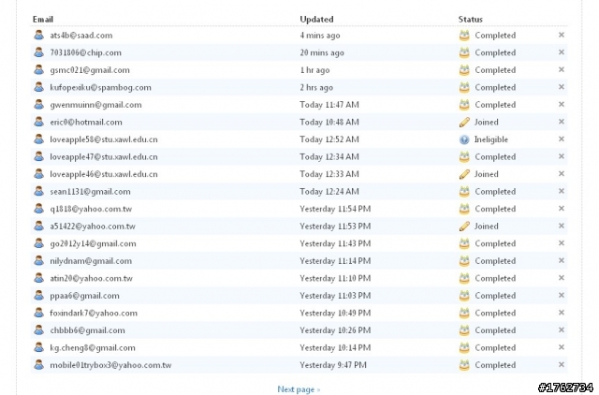
Task: Click the Ineligible status label
Action: coord(490,139)
